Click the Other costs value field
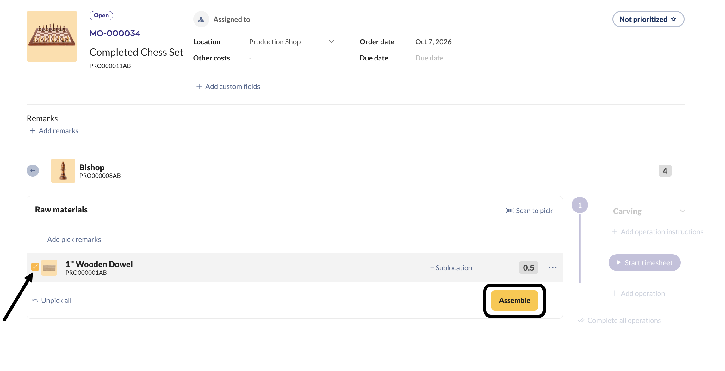 click(x=250, y=58)
